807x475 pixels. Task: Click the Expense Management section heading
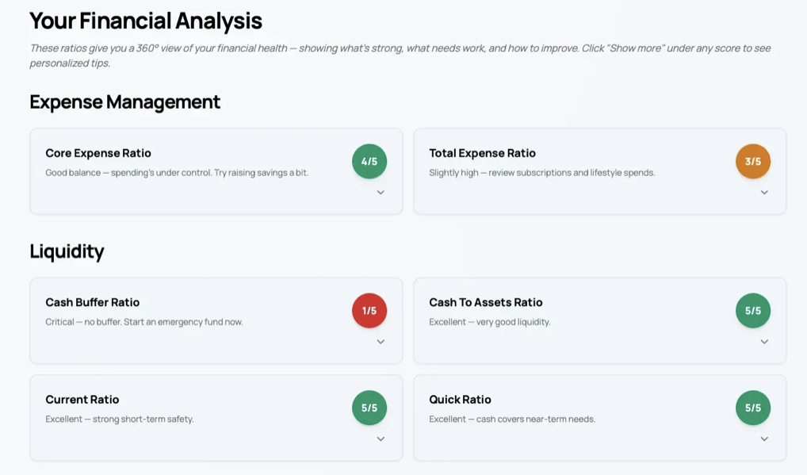(x=125, y=102)
